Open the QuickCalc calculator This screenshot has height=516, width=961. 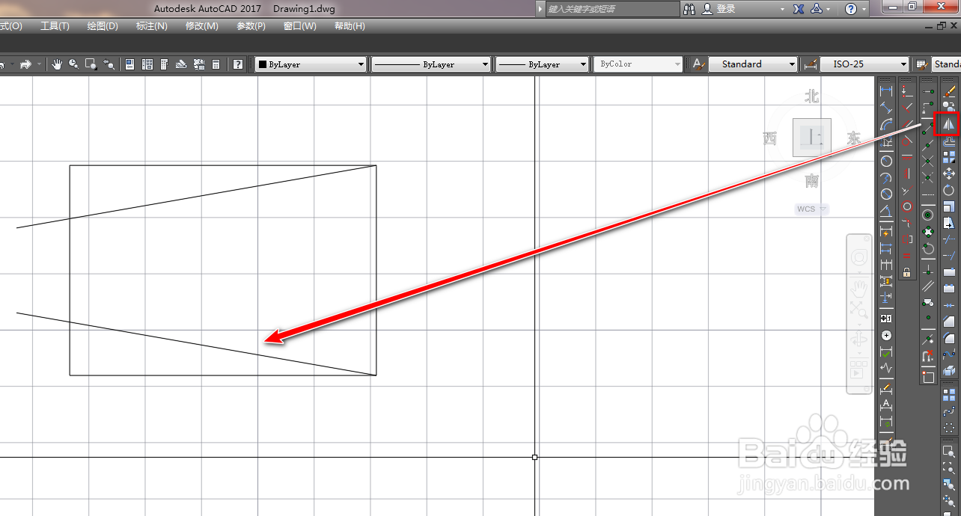click(x=216, y=64)
